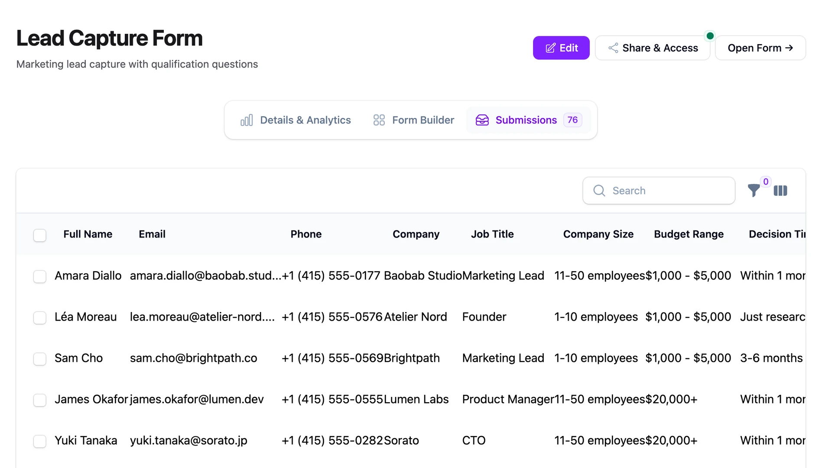This screenshot has width=832, height=468.
Task: Click the green status dot near Share
Action: pos(710,36)
